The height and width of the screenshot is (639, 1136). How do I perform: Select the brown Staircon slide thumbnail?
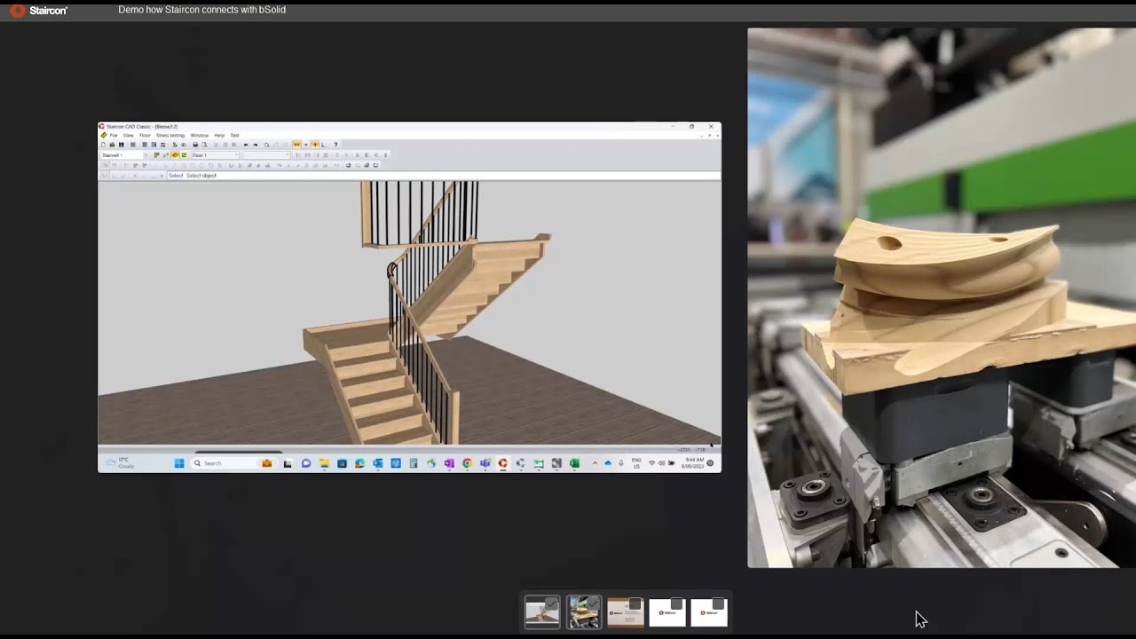[x=625, y=612]
